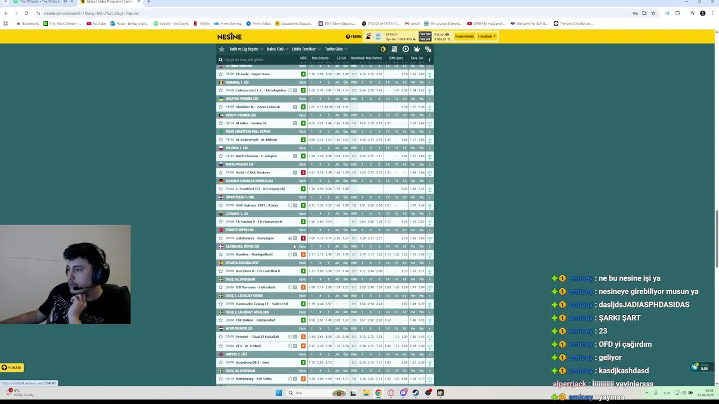719x404 pixels.
Task: Click the Tek Maç filter icon
Action: (394, 49)
